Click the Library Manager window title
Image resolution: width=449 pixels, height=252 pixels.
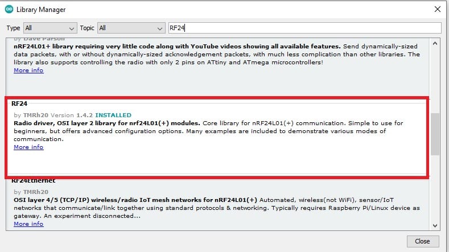coord(41,10)
